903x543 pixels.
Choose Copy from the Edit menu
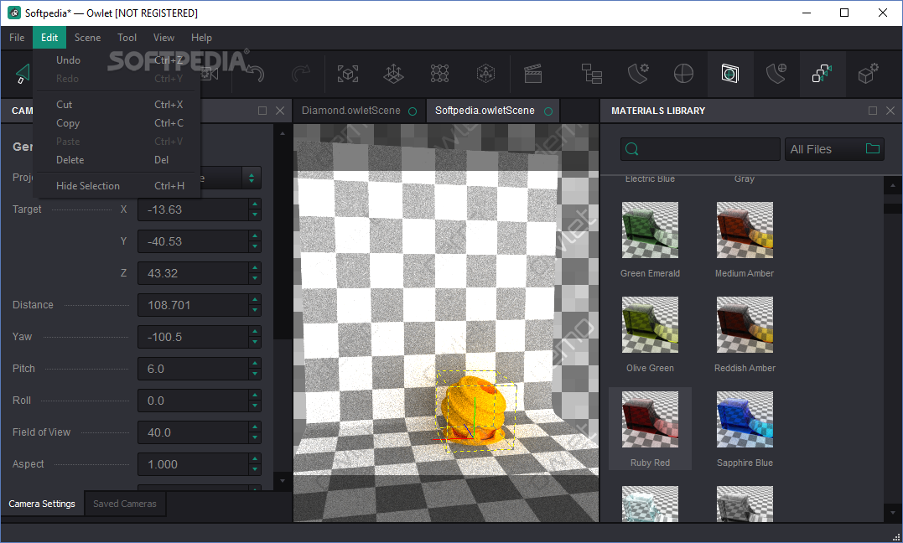coord(117,122)
